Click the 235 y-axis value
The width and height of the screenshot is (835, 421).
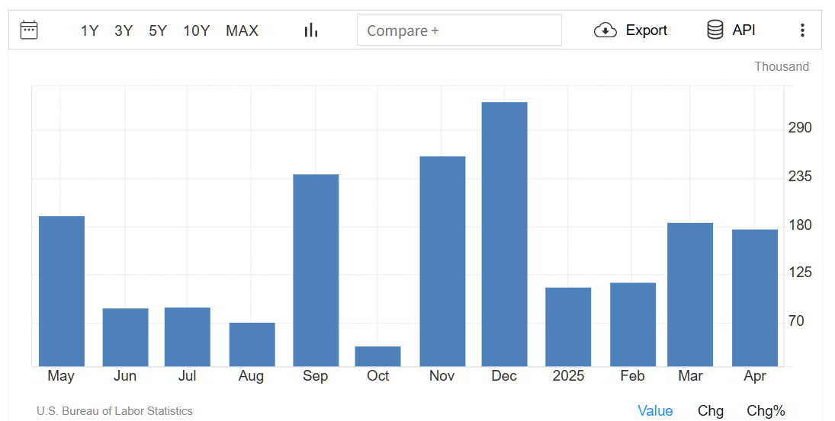(x=800, y=176)
